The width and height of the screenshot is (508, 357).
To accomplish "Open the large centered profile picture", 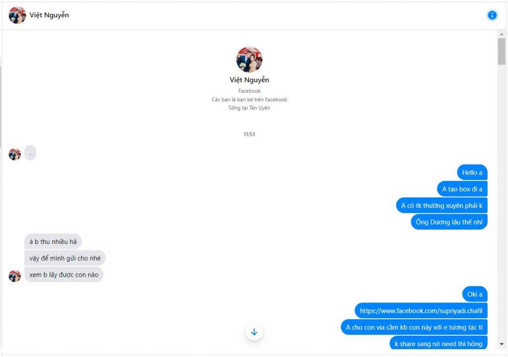I will 249,59.
